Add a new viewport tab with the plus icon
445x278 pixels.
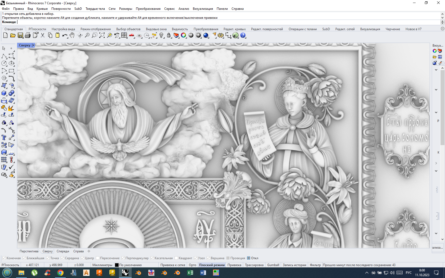(x=89, y=251)
